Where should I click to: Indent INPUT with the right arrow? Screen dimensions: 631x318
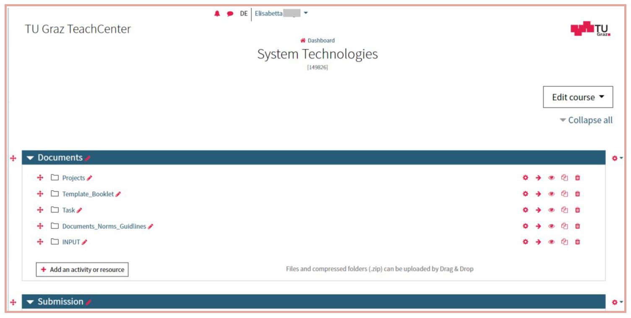538,242
